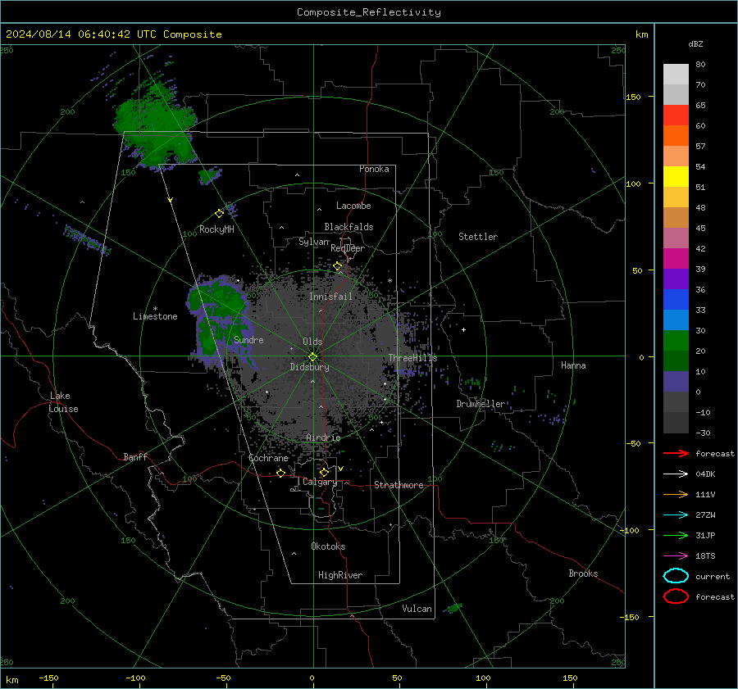738x689 pixels.
Task: Click the Banff label on map
Action: [x=135, y=457]
